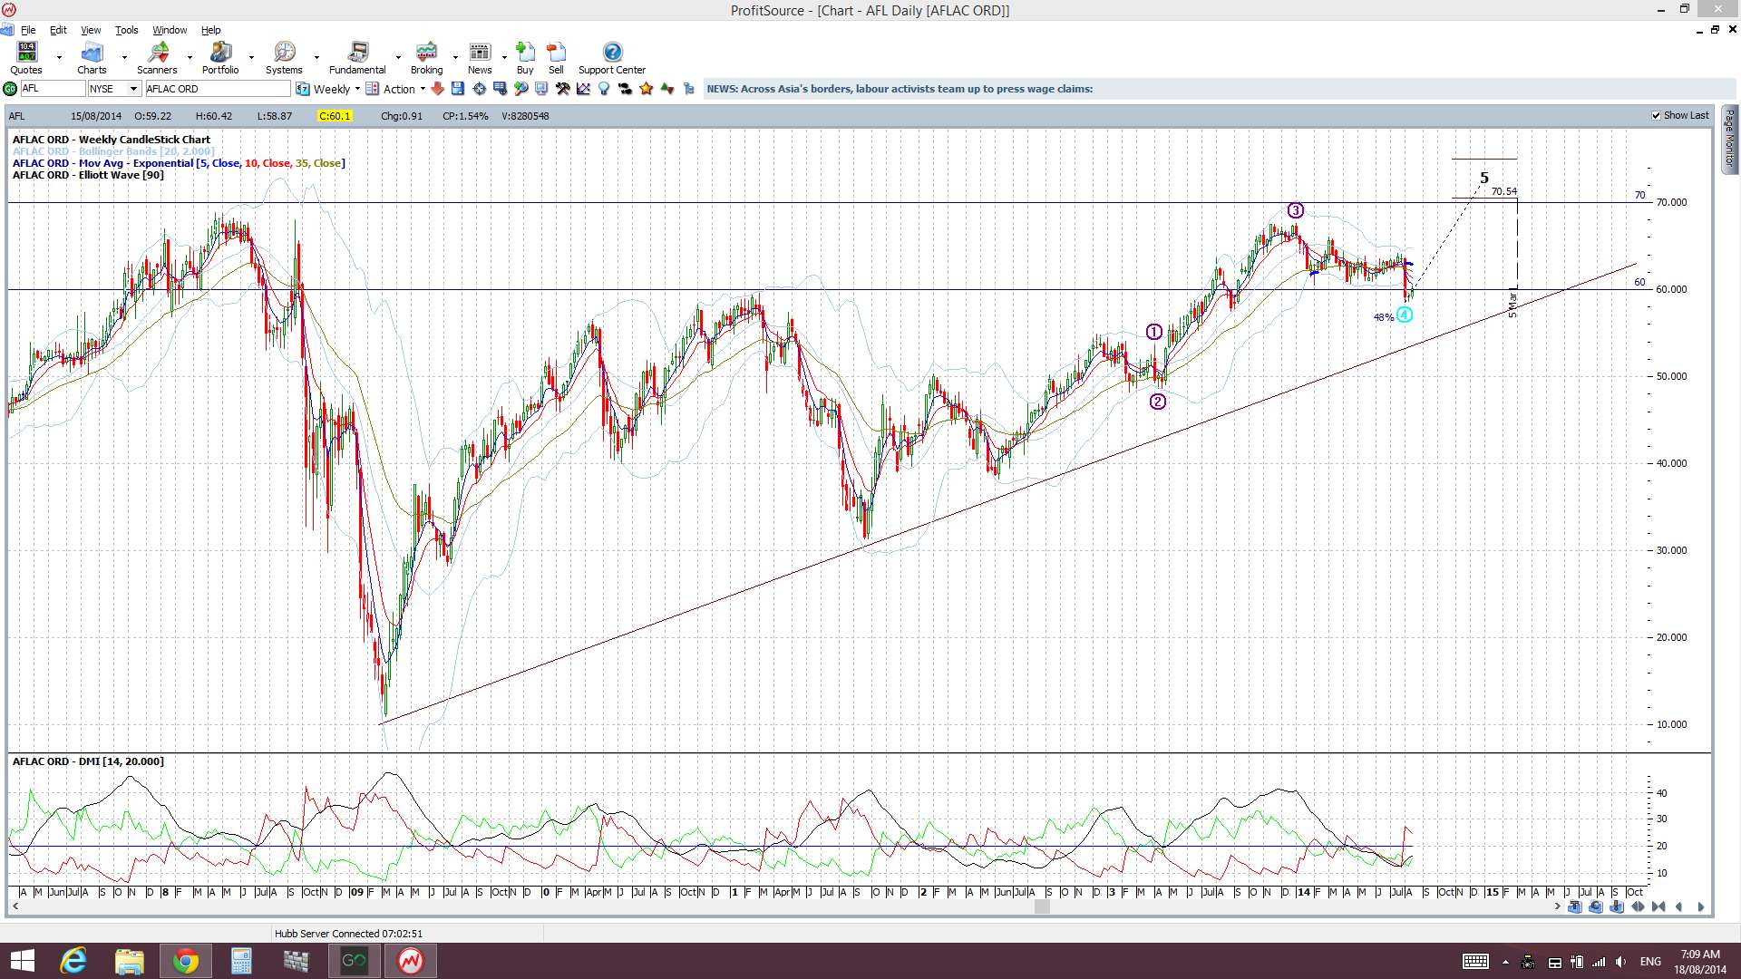Open the Support Center help icon
1741x979 pixels.
[x=612, y=57]
